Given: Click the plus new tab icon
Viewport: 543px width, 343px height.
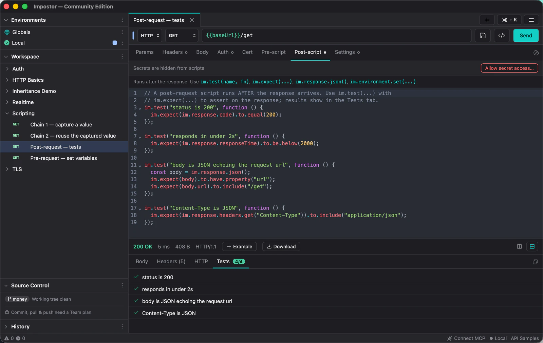Looking at the screenshot, I should [x=487, y=20].
